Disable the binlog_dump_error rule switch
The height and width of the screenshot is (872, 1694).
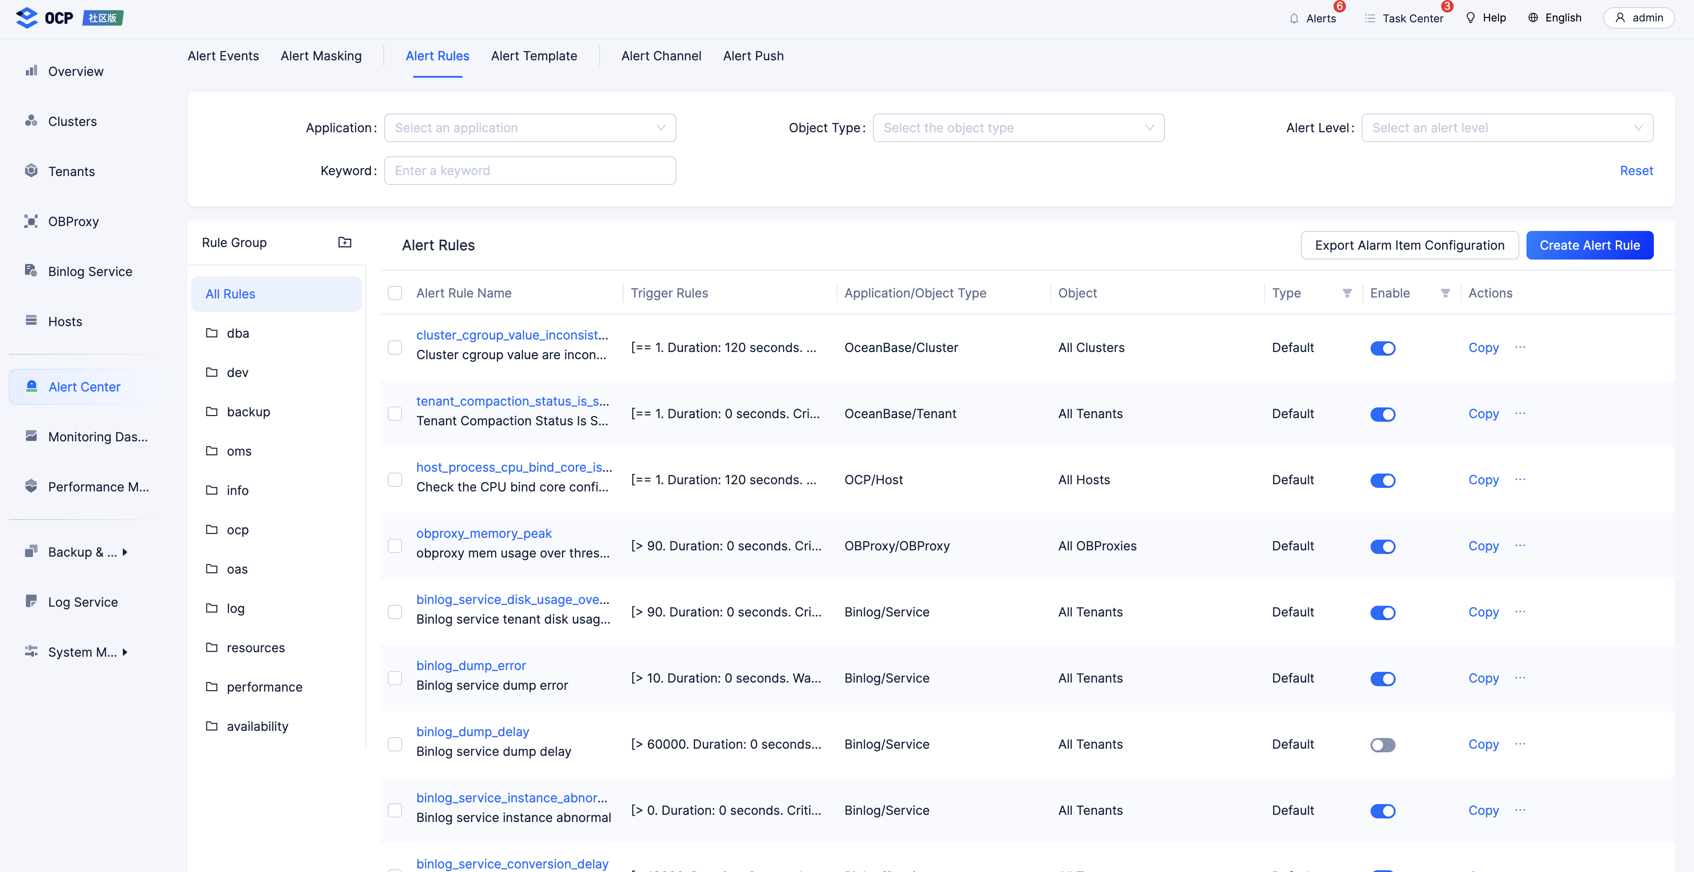click(1382, 679)
